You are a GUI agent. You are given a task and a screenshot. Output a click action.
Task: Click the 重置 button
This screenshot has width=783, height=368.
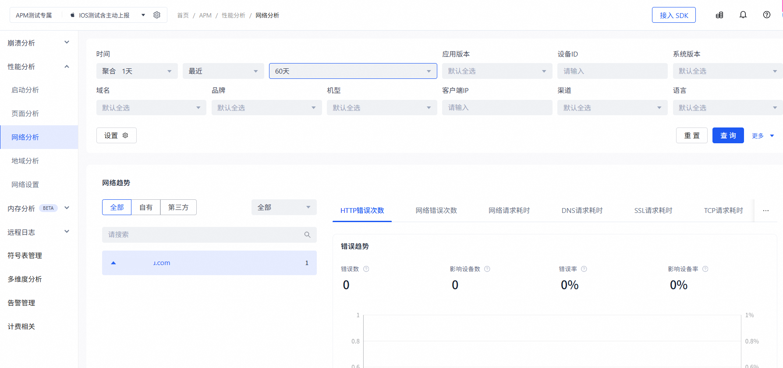point(692,135)
